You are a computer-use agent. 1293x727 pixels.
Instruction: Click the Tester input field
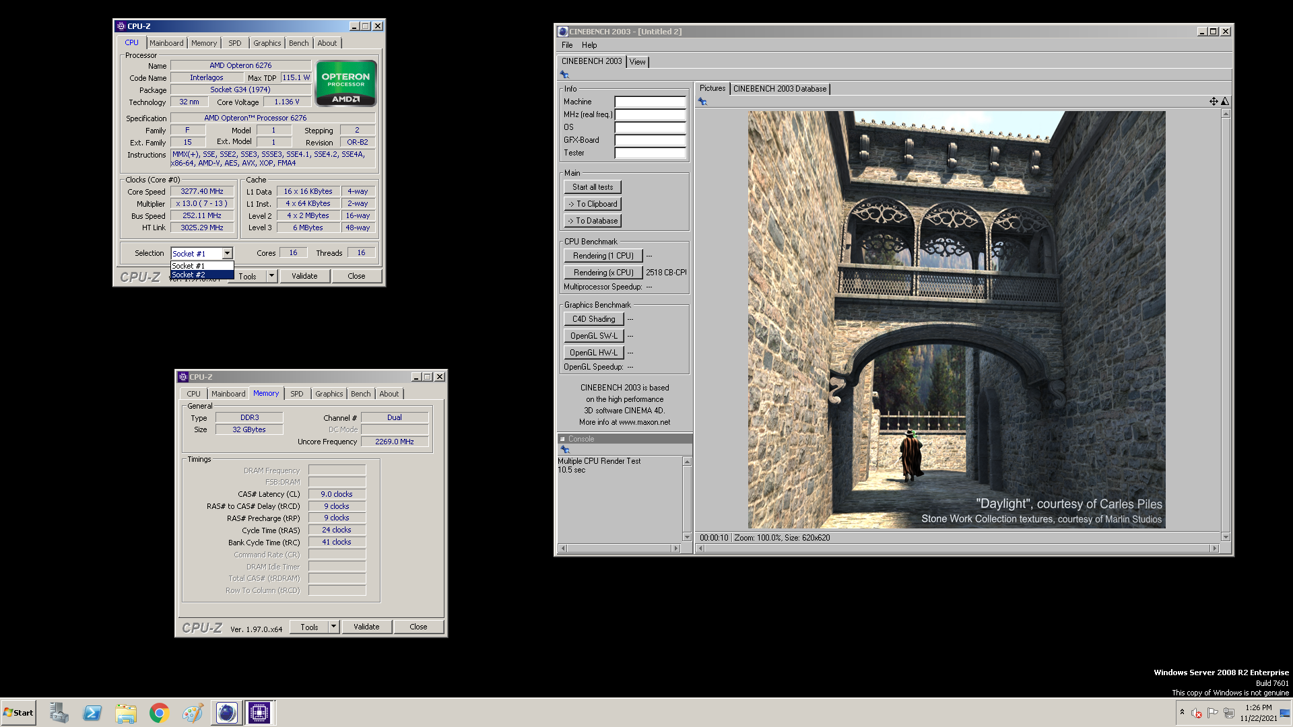click(650, 153)
